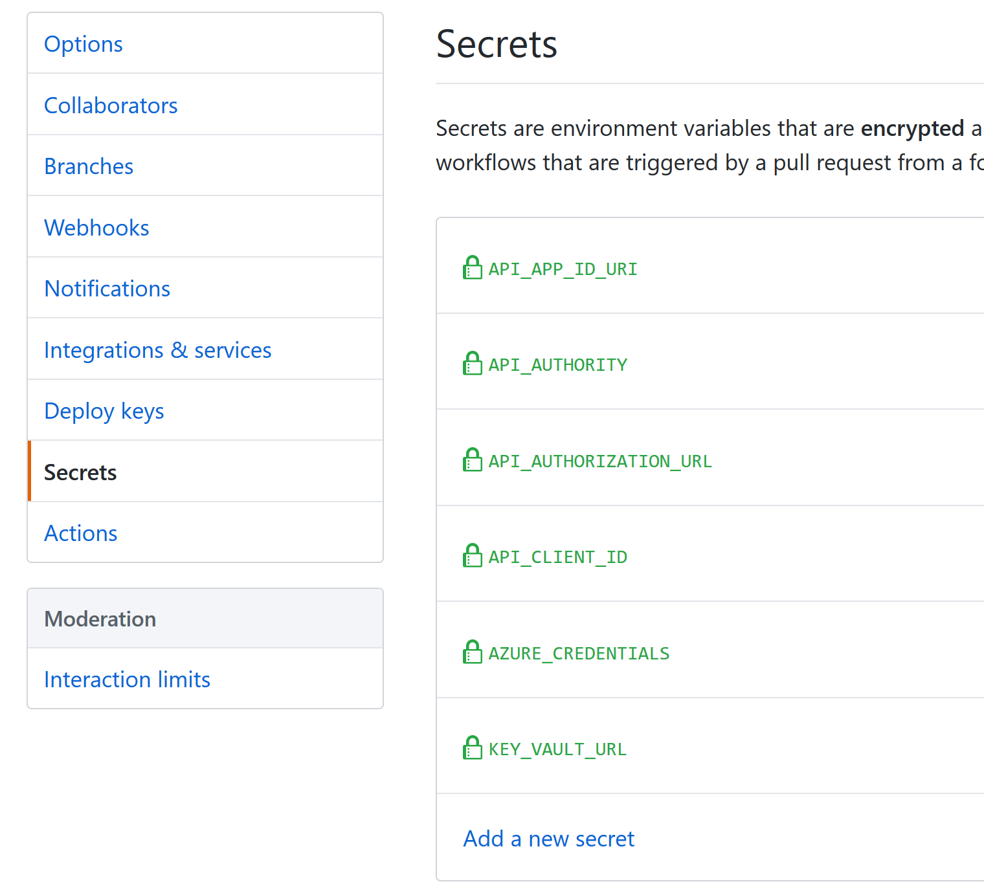Click the lock icon beside API_APP_ID_URI
Viewport: 984px width, 884px height.
(x=473, y=267)
